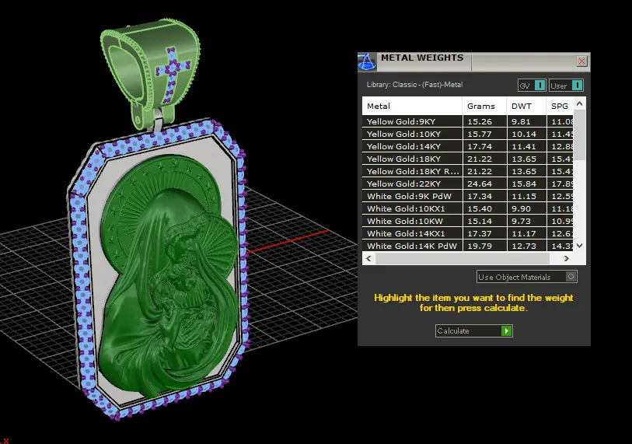Click the Library: Classic - (Fast)-Metal label

414,85
